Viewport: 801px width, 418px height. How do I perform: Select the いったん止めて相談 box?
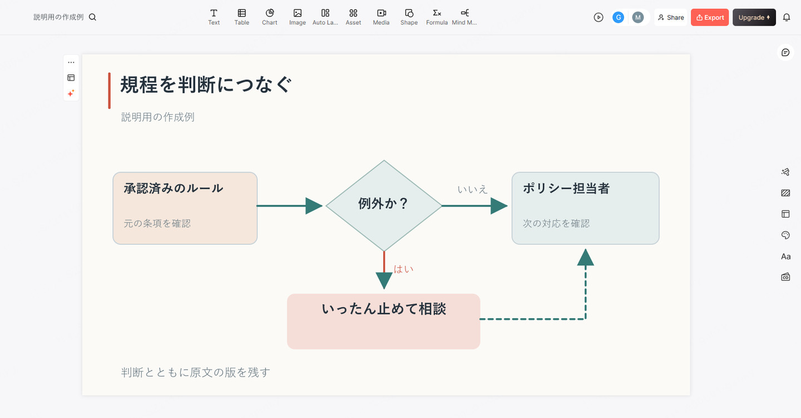(x=384, y=321)
